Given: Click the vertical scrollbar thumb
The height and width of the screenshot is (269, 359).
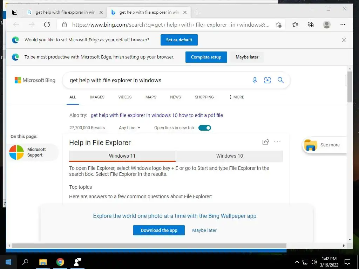Looking at the screenshot, I should [350, 87].
